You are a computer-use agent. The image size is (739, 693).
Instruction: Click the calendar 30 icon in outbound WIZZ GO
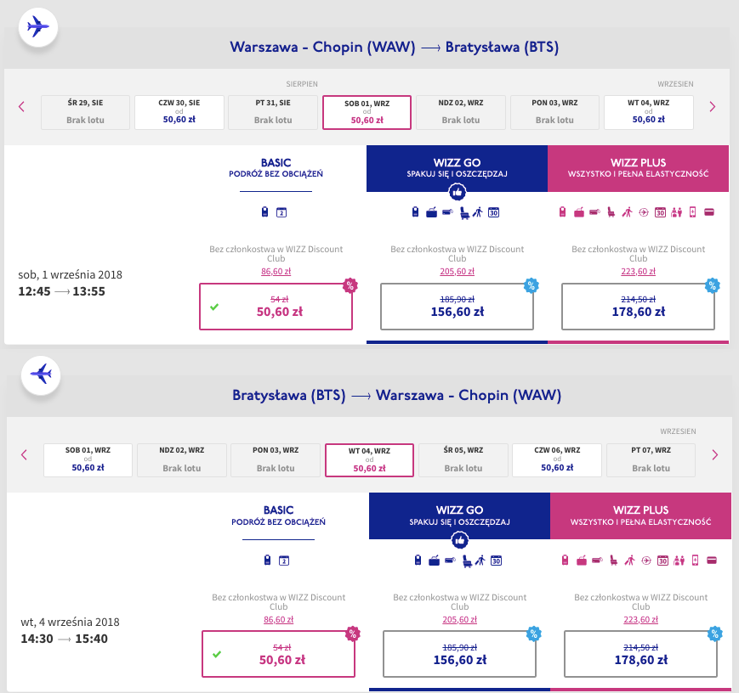[493, 212]
